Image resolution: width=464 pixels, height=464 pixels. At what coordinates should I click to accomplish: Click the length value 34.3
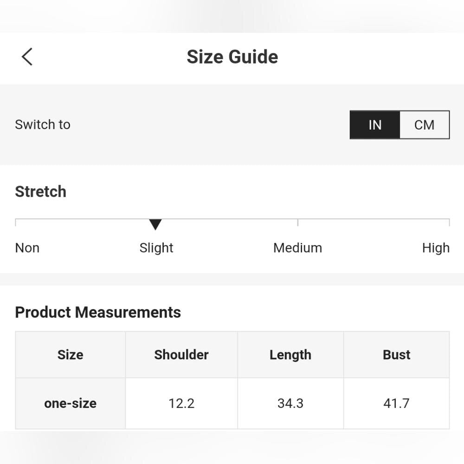(290, 403)
